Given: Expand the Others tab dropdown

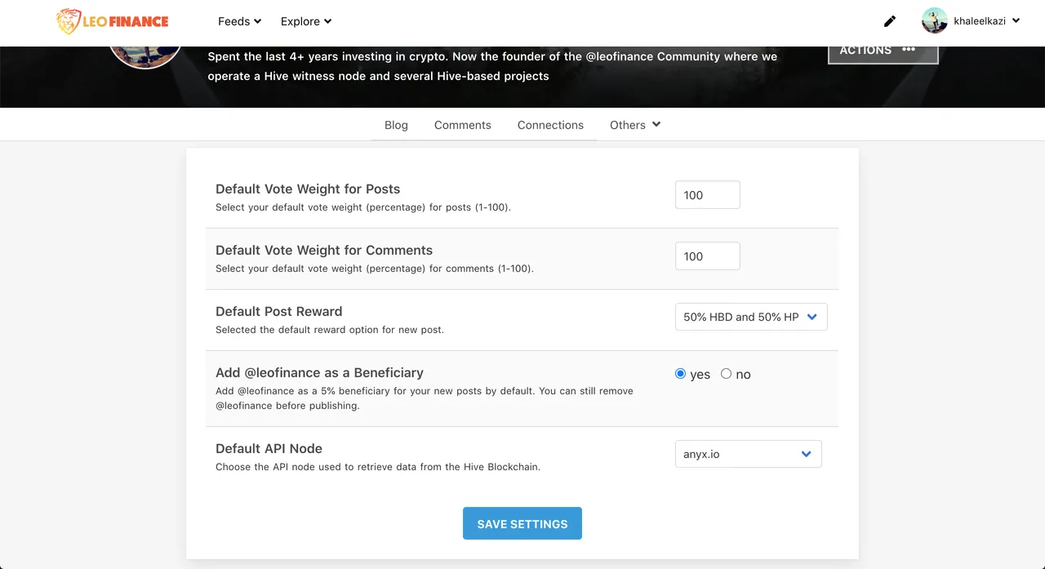Looking at the screenshot, I should click(635, 125).
